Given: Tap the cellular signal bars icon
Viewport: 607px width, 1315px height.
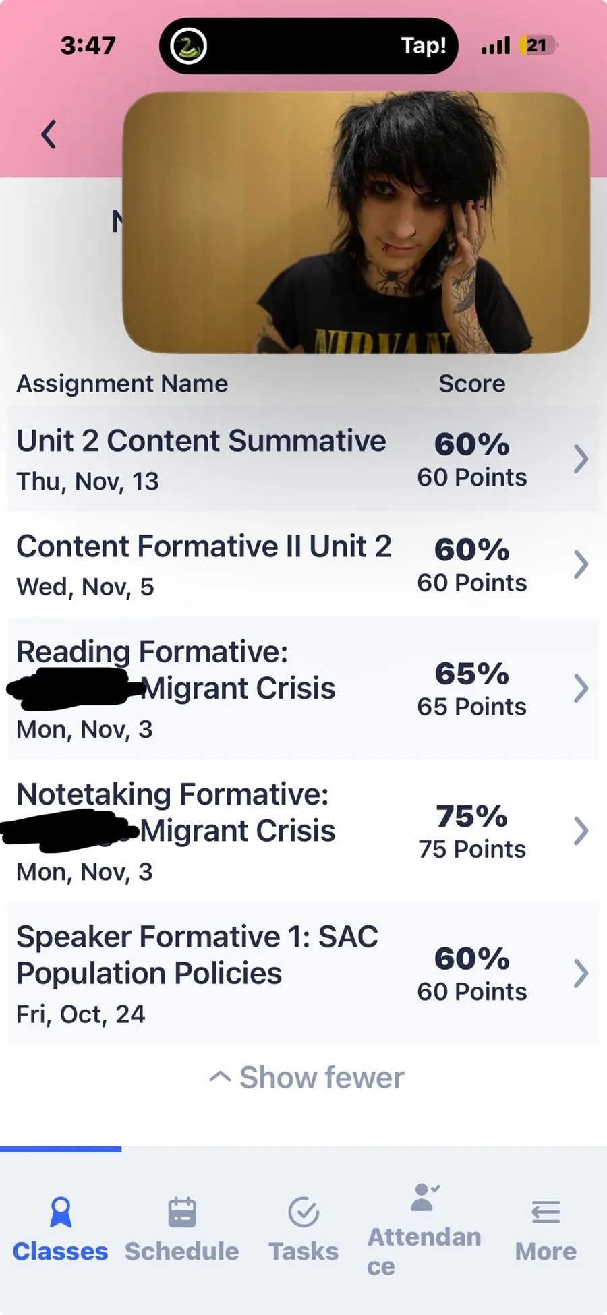Looking at the screenshot, I should (496, 46).
